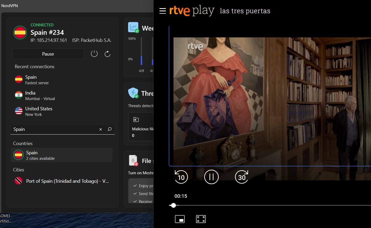Click the File sharing document icon
The height and width of the screenshot is (228, 371).
point(133,160)
